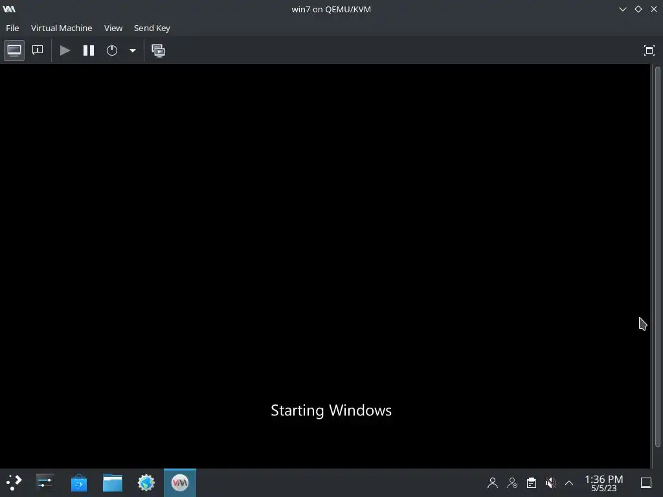Viewport: 663px width, 497px height.
Task: Open the File menu
Action: click(12, 28)
